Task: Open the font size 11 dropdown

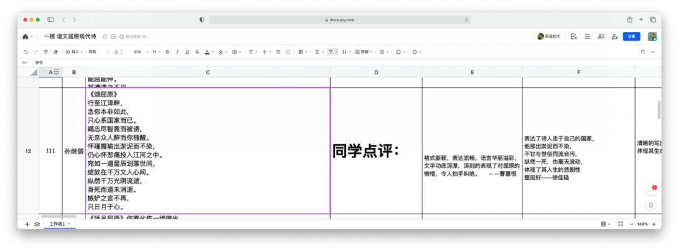Action: tap(156, 51)
